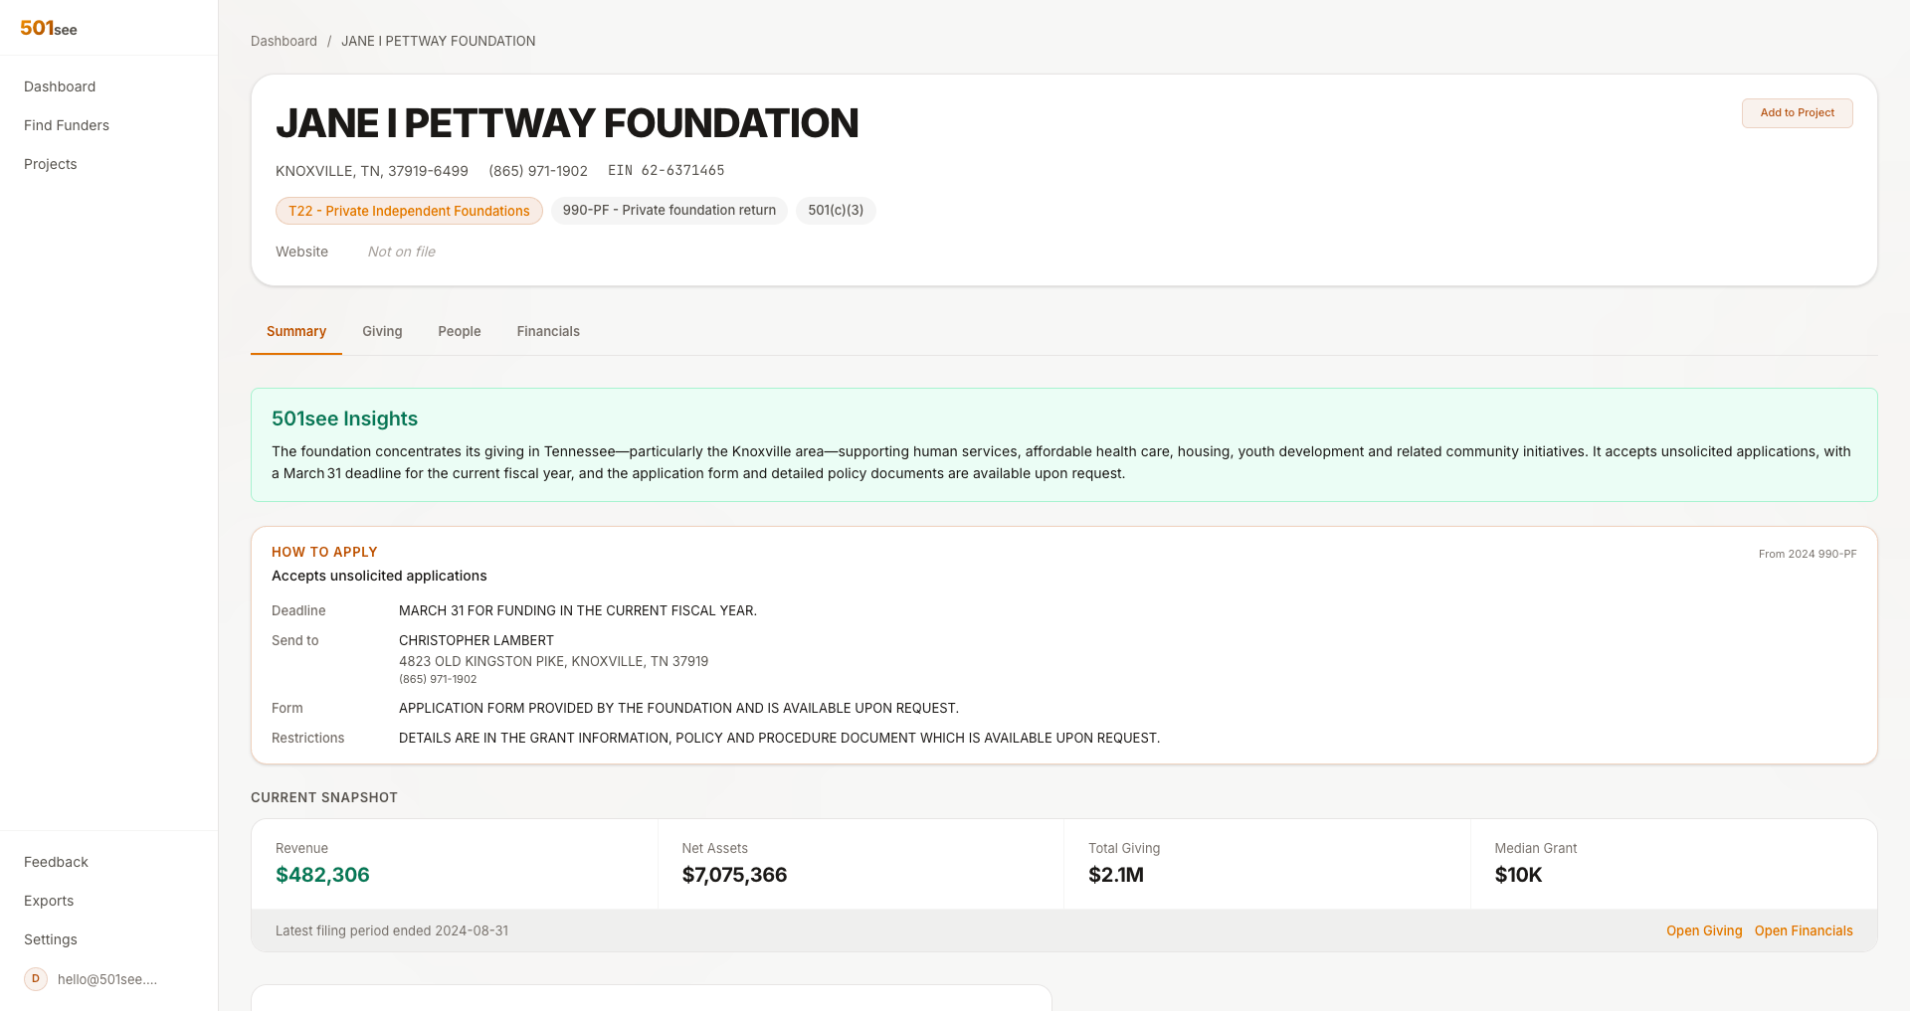This screenshot has height=1011, width=1910.
Task: Open the Feedback page
Action: (56, 862)
